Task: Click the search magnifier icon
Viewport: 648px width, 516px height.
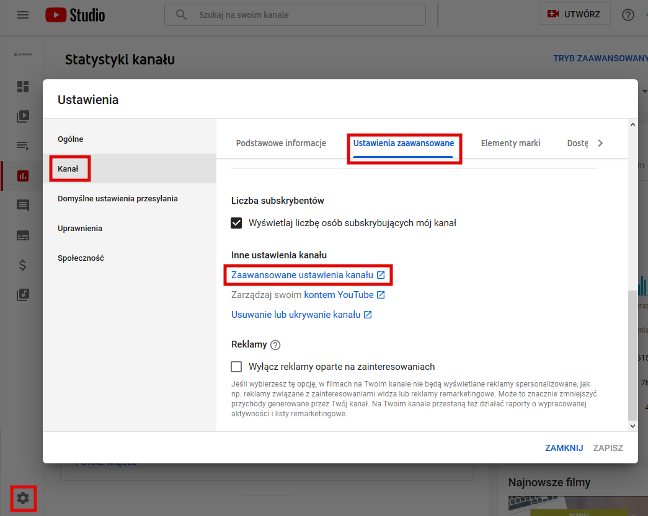Action: (x=181, y=15)
